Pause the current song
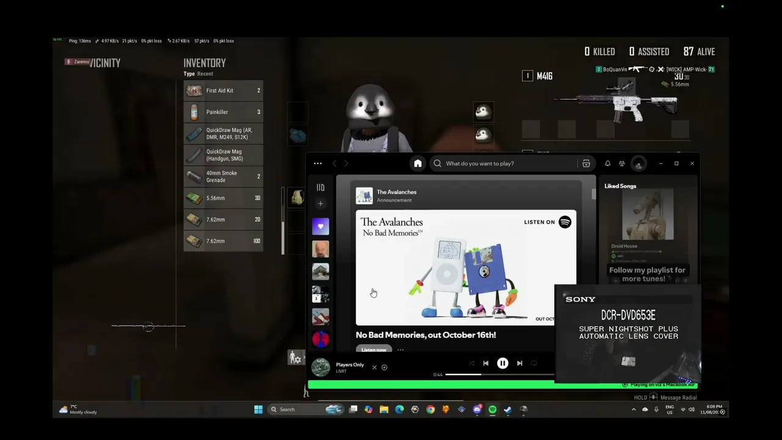The width and height of the screenshot is (782, 440). [x=502, y=364]
